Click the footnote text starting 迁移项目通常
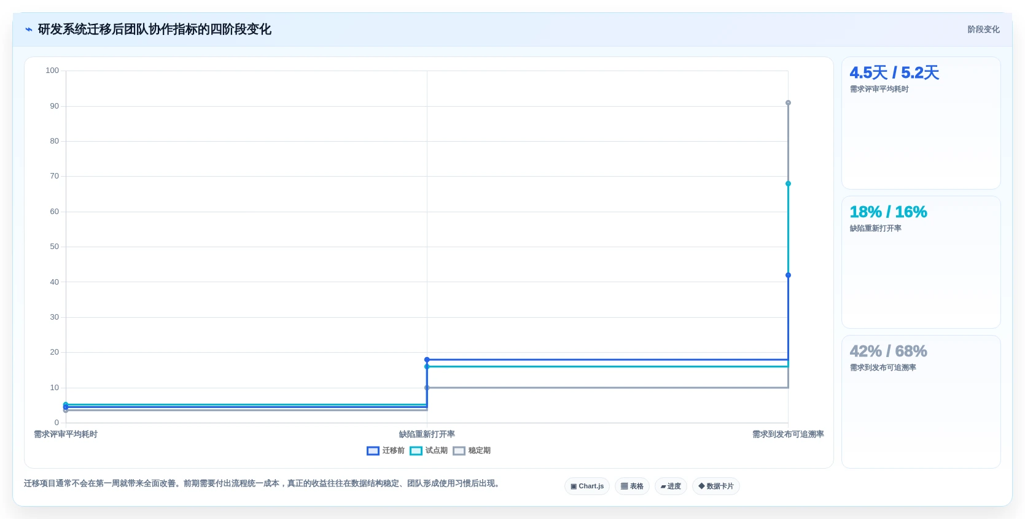1025x519 pixels. pyautogui.click(x=263, y=483)
